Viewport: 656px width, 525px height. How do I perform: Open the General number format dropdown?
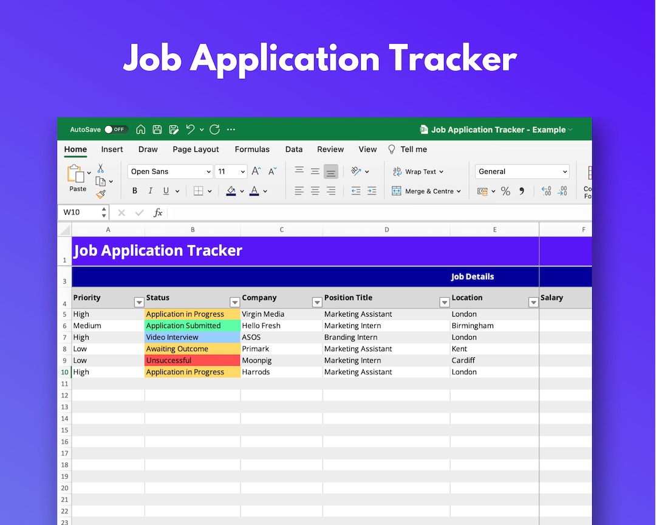tap(522, 171)
